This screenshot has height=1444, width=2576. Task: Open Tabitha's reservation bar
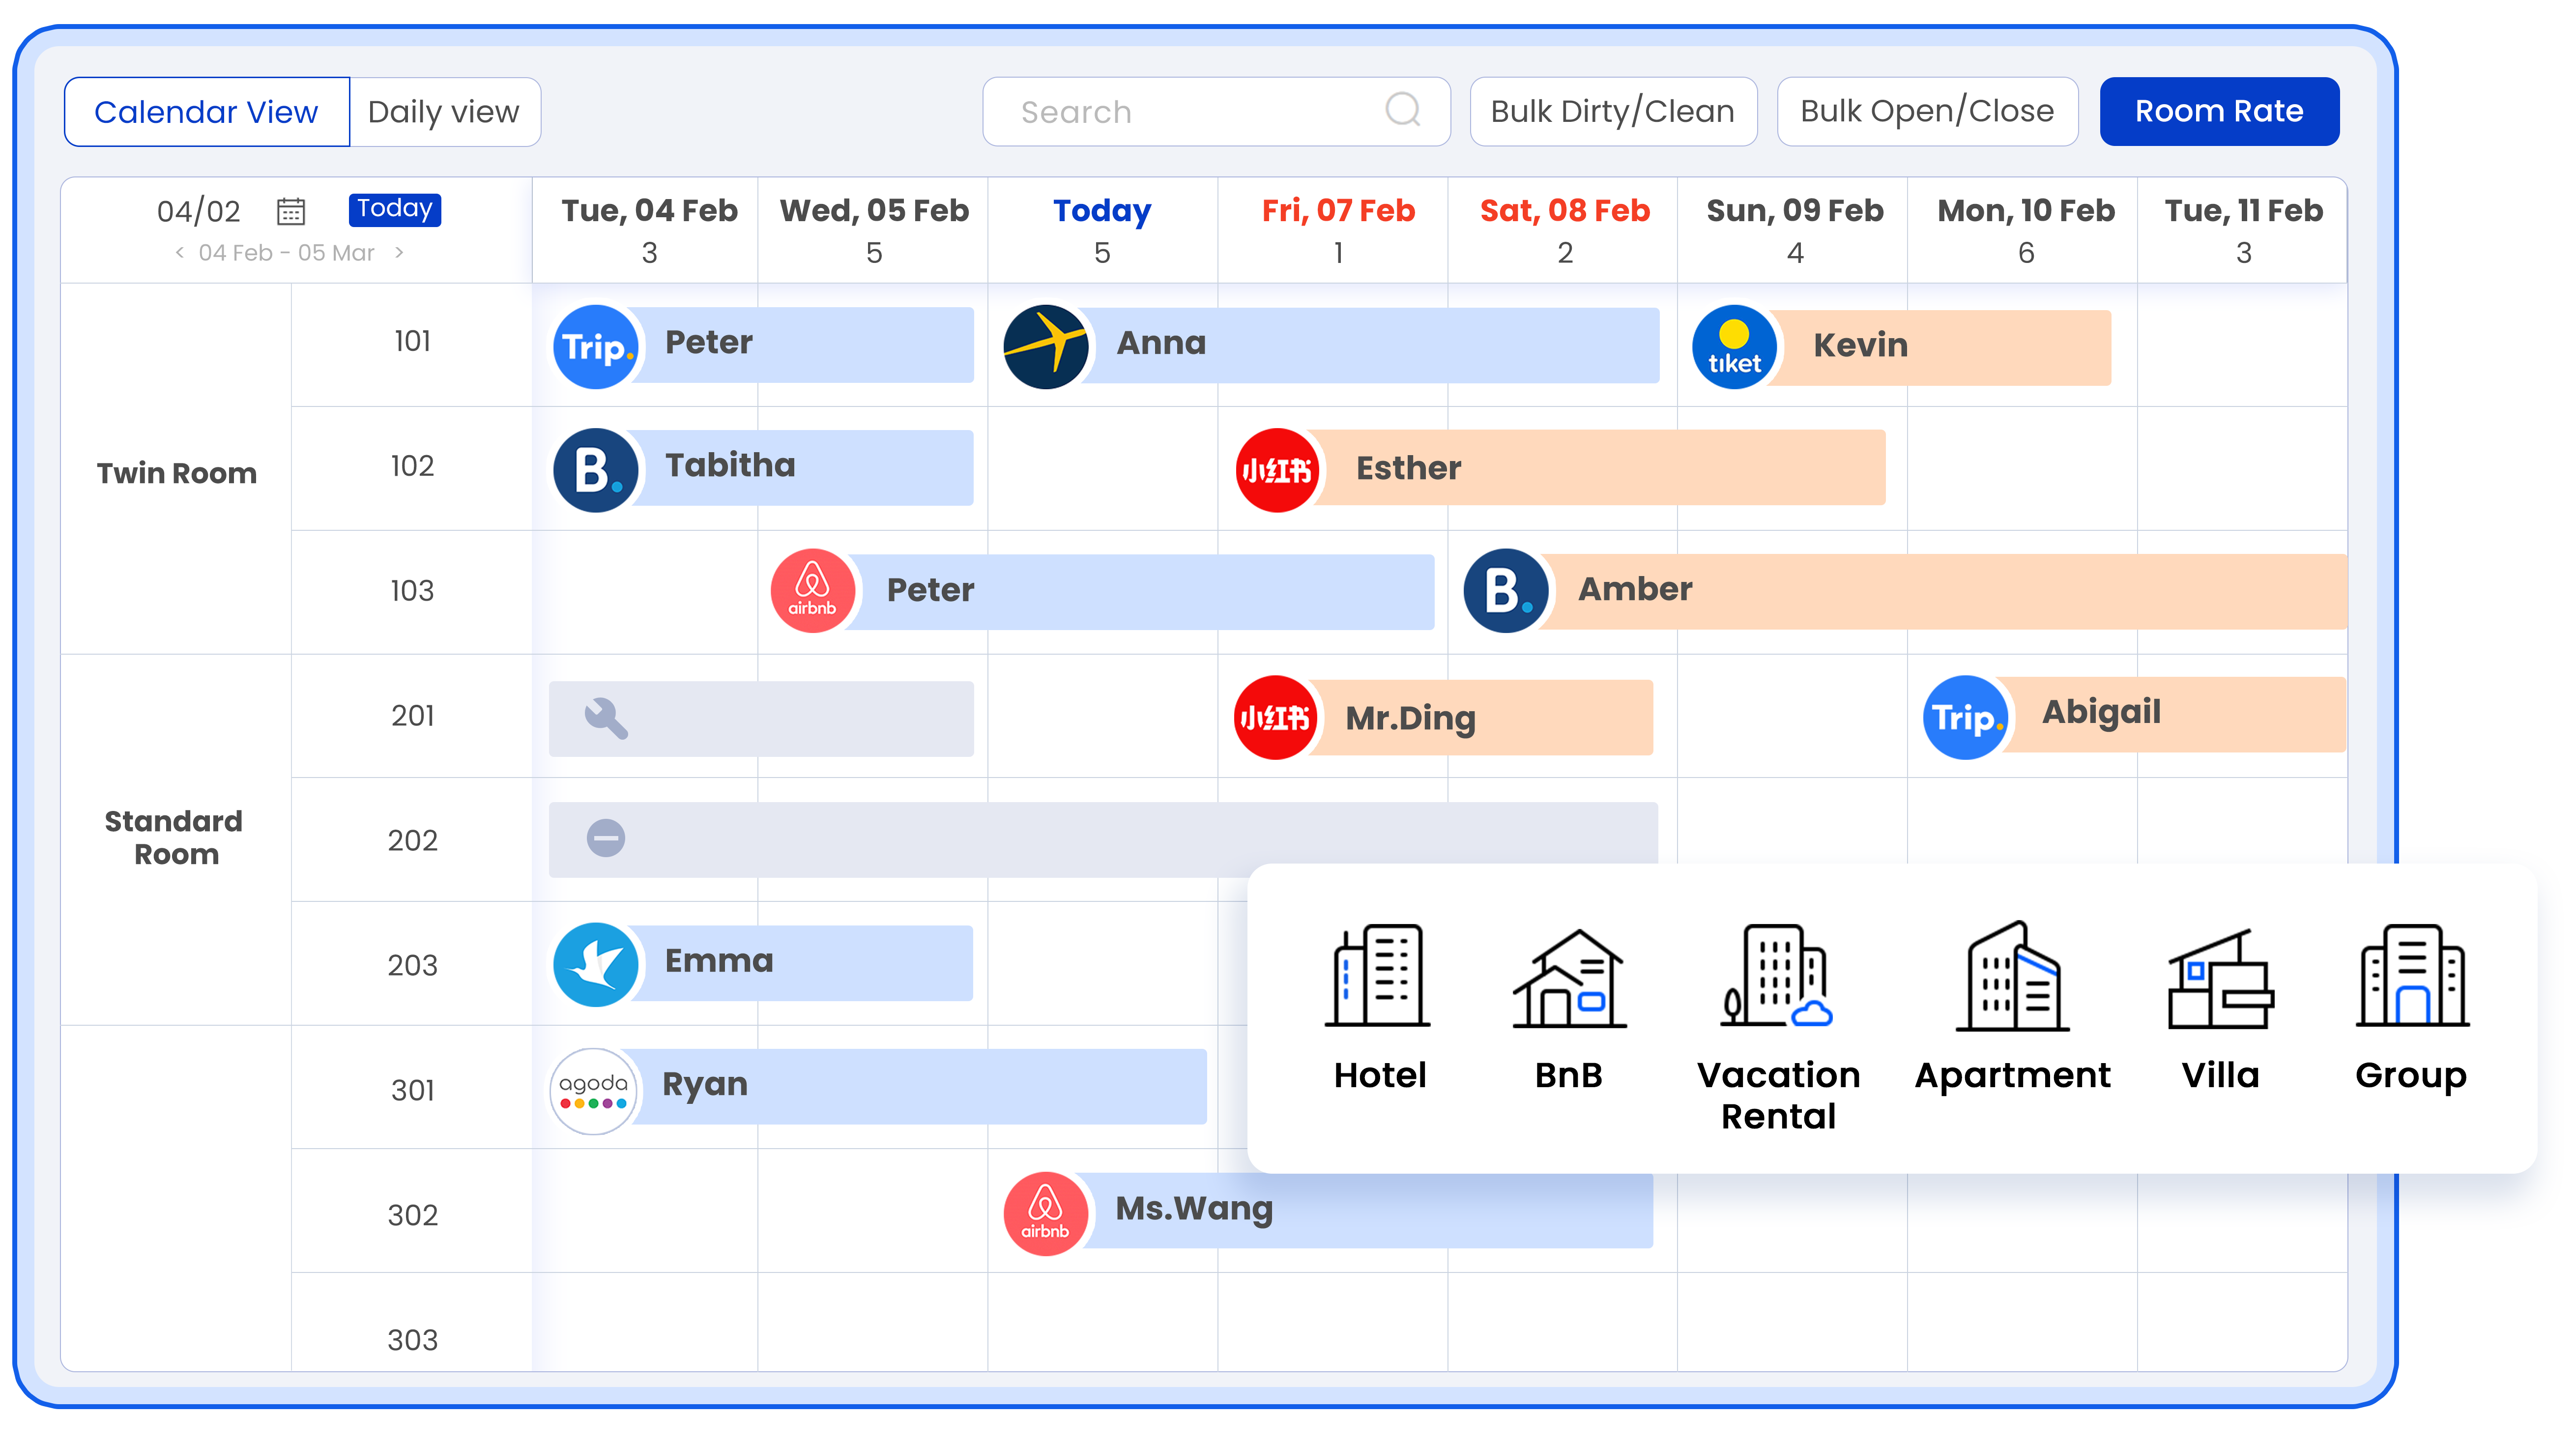click(763, 467)
